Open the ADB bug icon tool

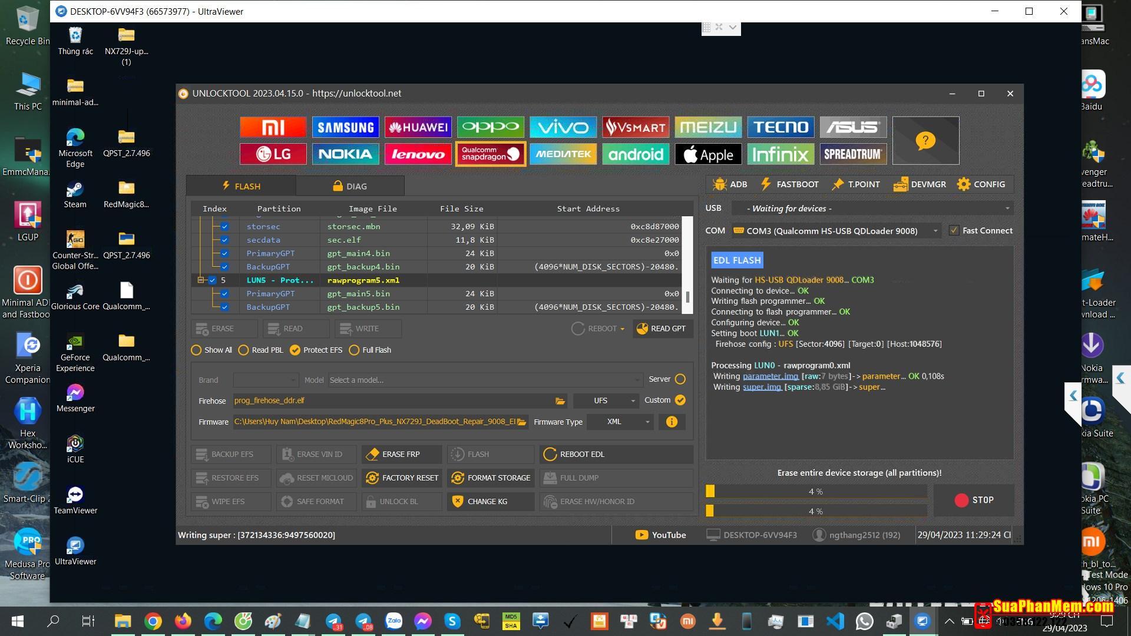(729, 184)
